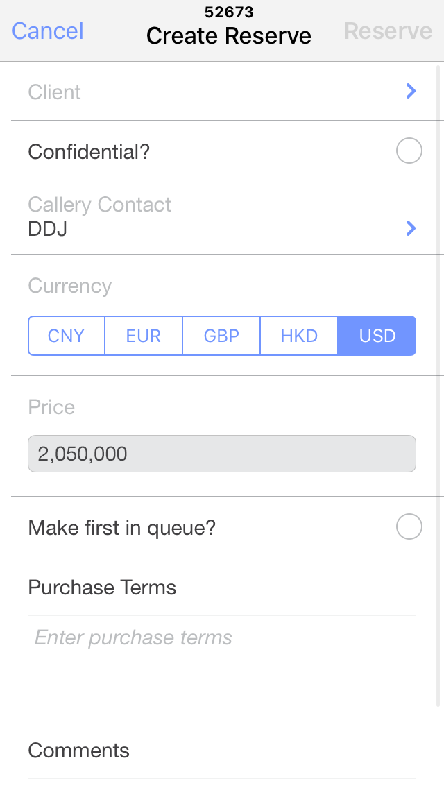Tap the Gallery Contact chevron arrow
444x788 pixels.
click(411, 228)
